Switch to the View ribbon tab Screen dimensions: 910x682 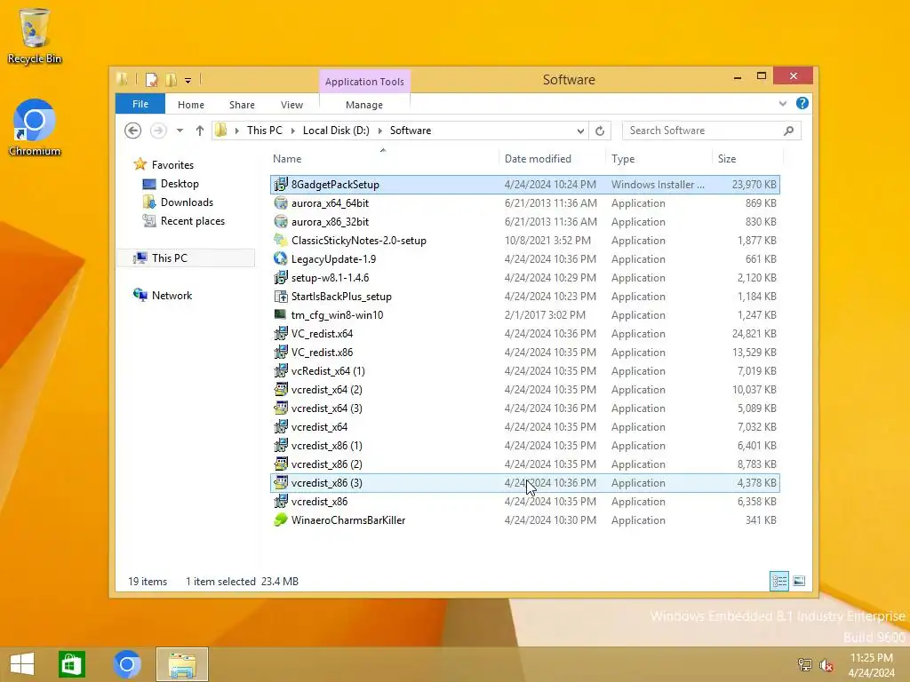pyautogui.click(x=291, y=105)
